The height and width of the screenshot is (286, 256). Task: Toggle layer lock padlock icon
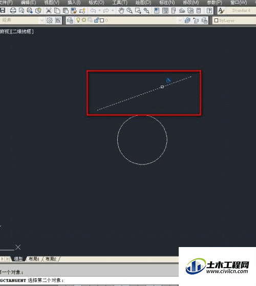point(96,20)
